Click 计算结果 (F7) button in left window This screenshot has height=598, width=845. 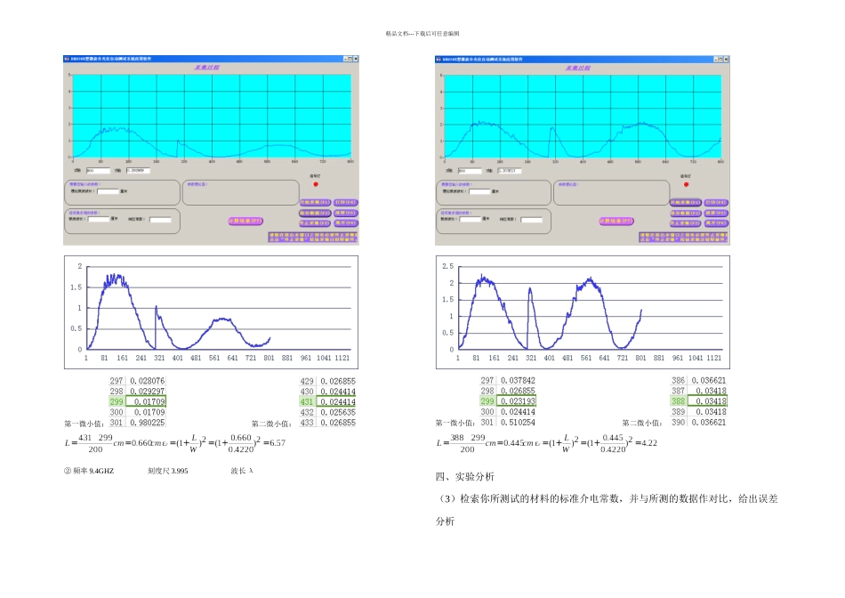click(x=245, y=221)
